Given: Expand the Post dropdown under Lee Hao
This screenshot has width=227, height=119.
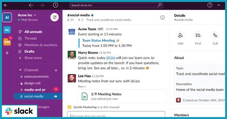Looking at the screenshot, I should tap(82, 86).
